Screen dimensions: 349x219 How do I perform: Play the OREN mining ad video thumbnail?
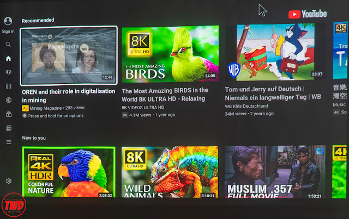coord(69,55)
